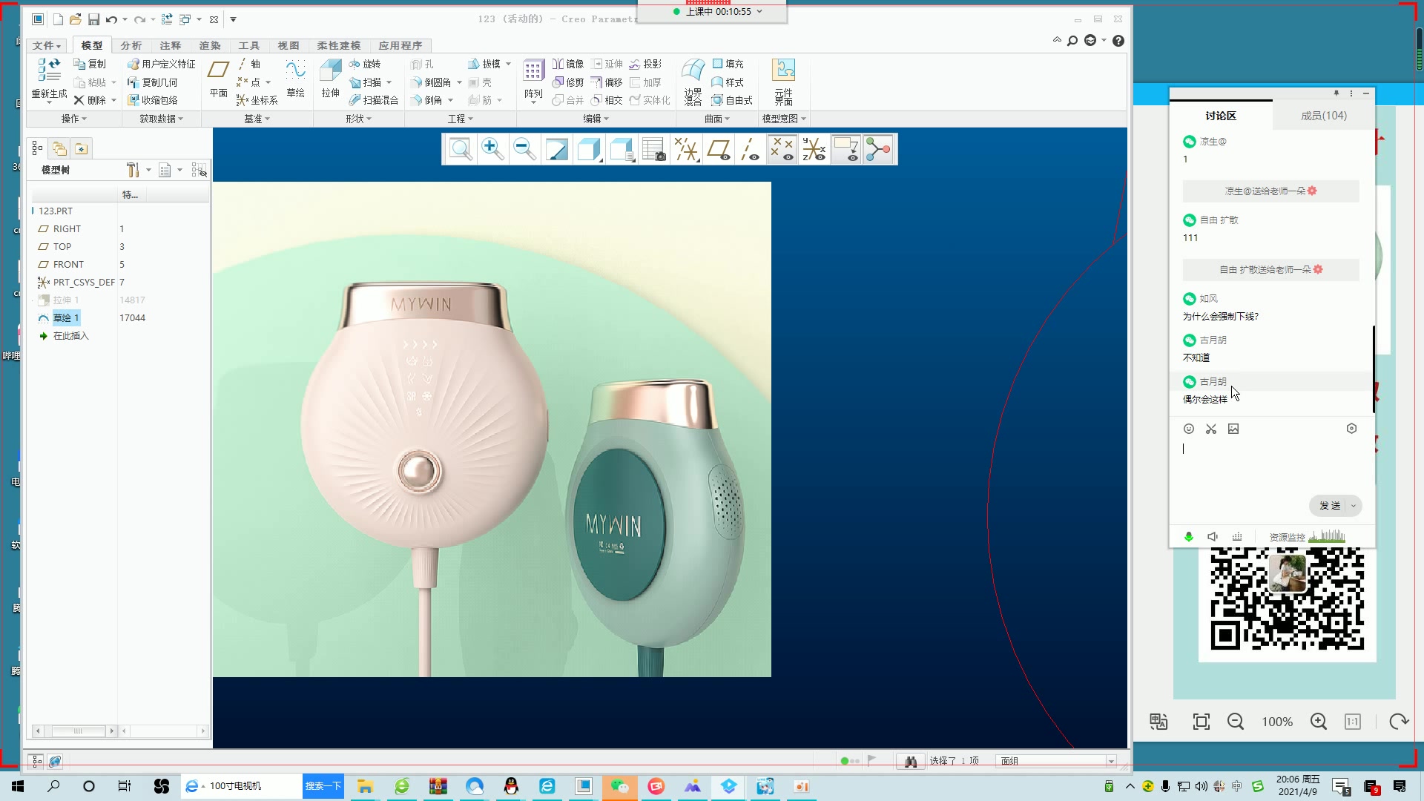Click the 特... filter button in model tree
The image size is (1424, 801).
pyautogui.click(x=129, y=194)
